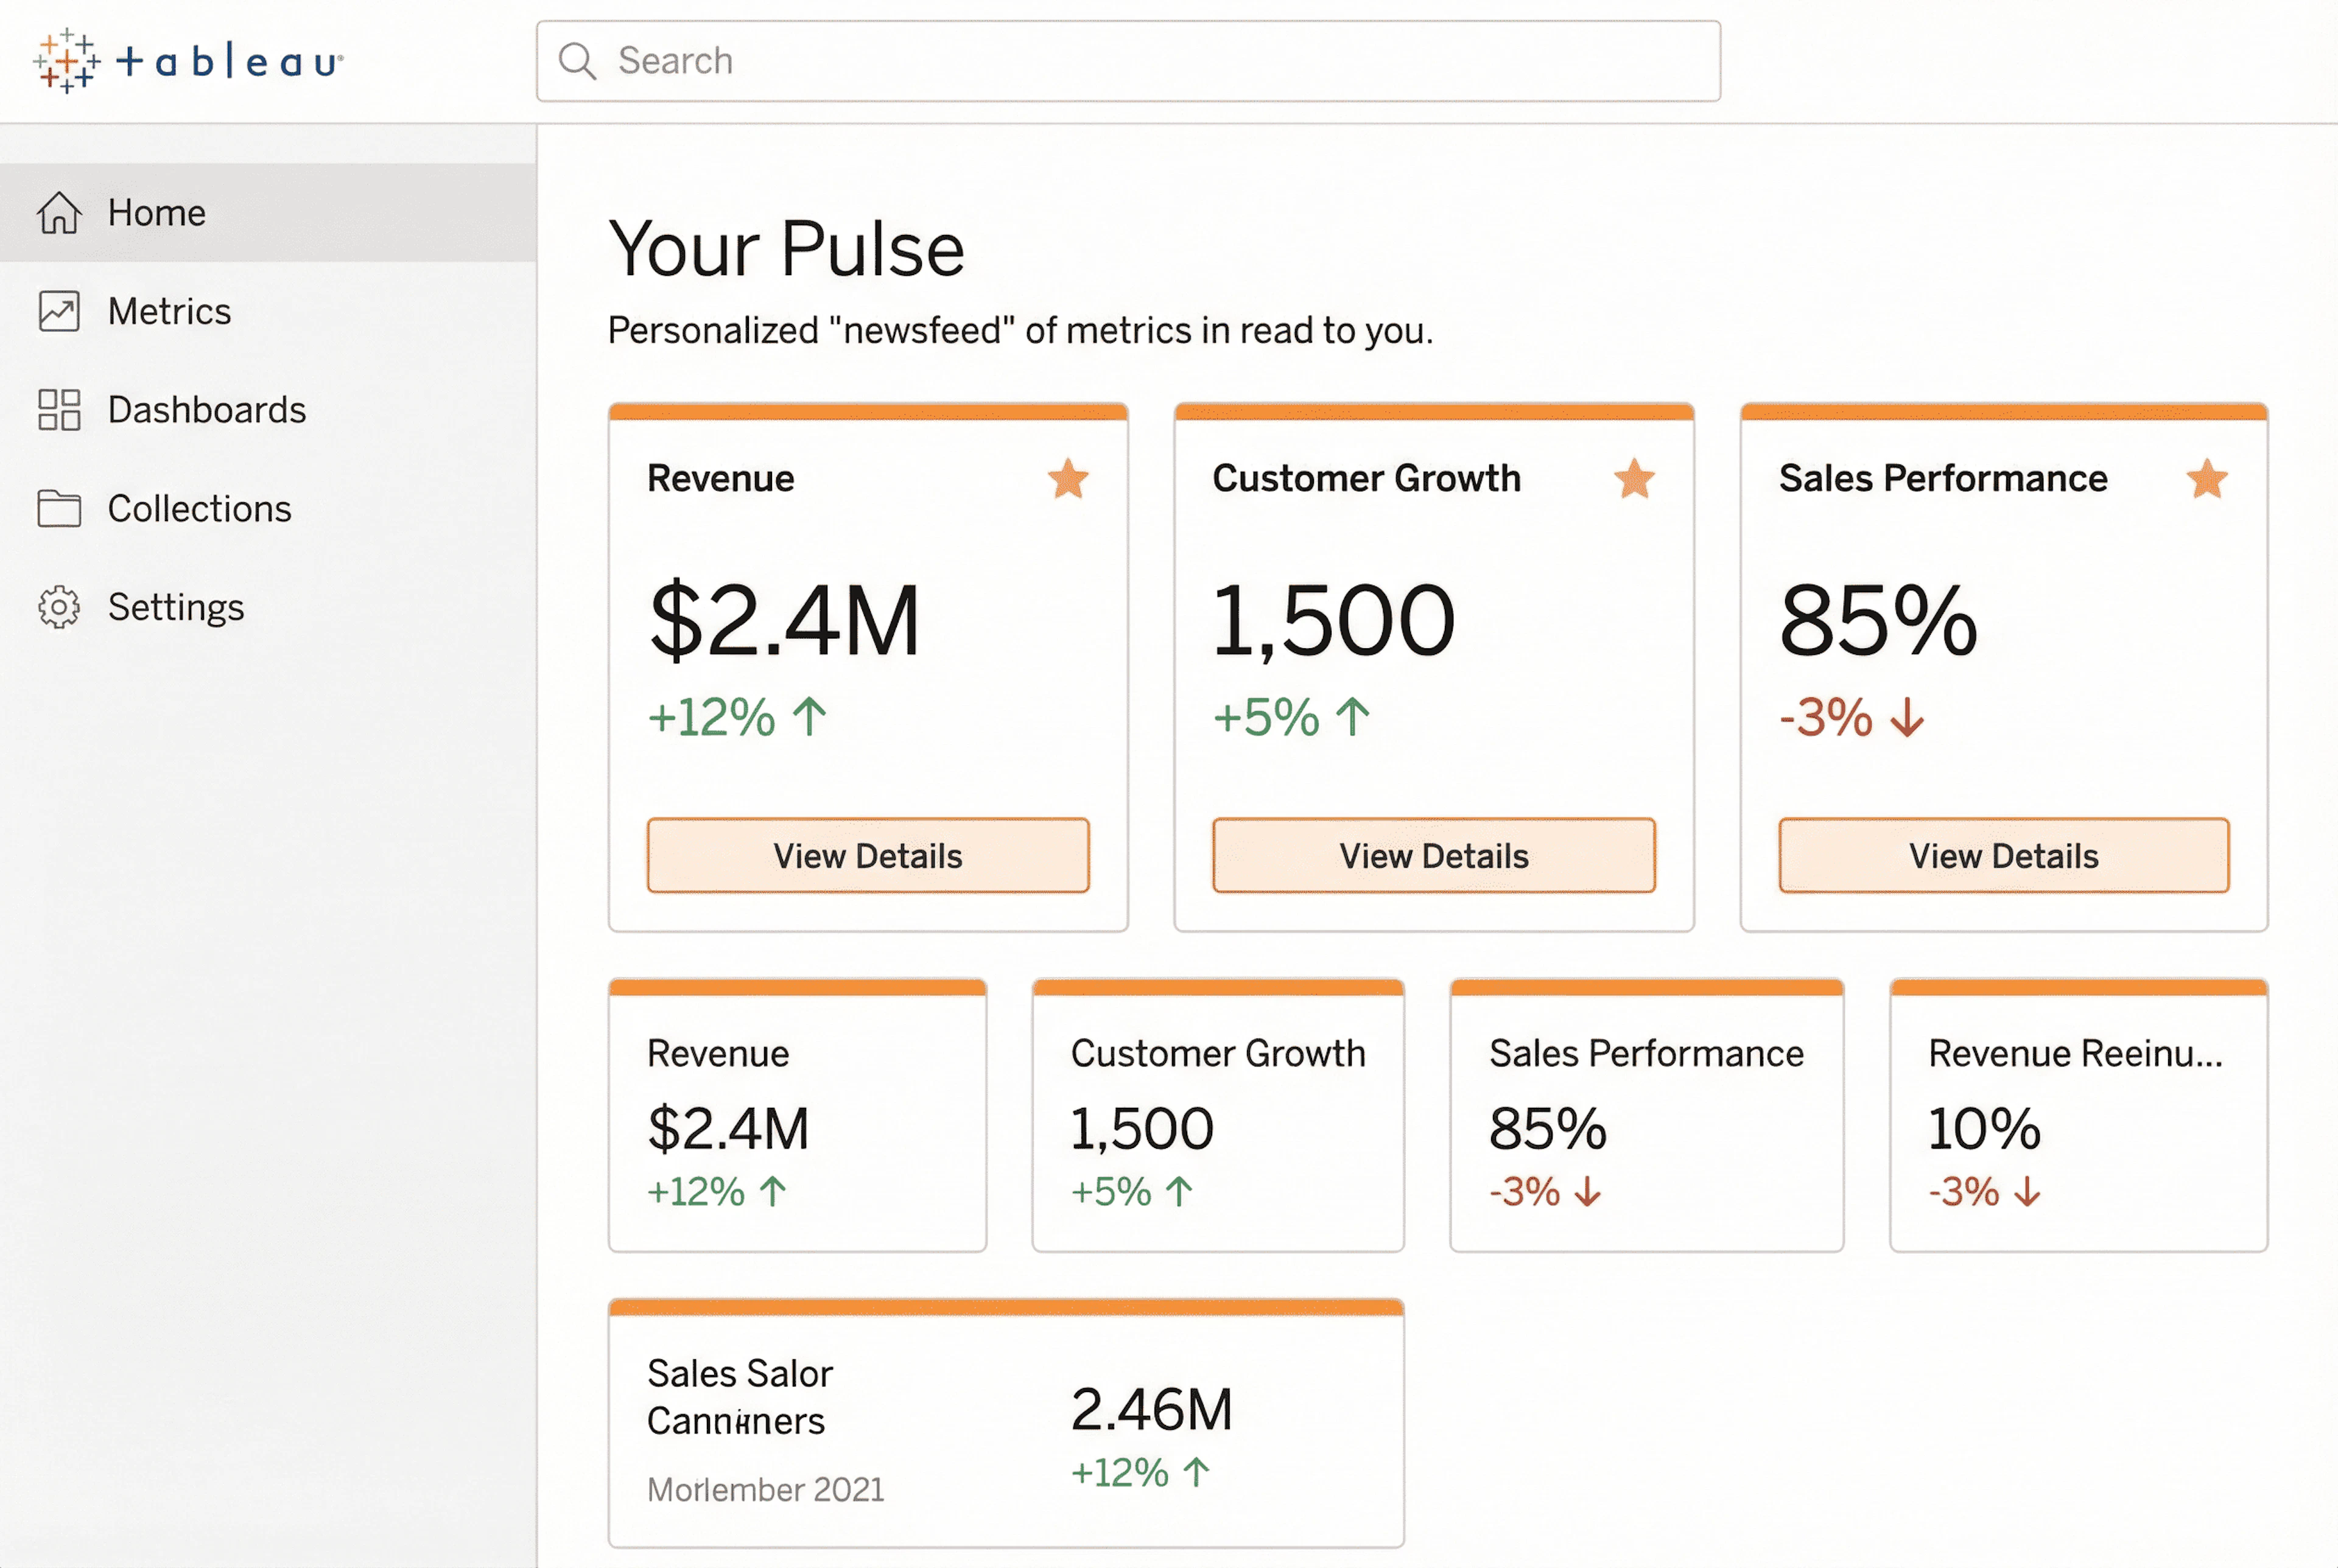
Task: Open small Revenue $2.4M metric card
Action: pyautogui.click(x=797, y=1120)
